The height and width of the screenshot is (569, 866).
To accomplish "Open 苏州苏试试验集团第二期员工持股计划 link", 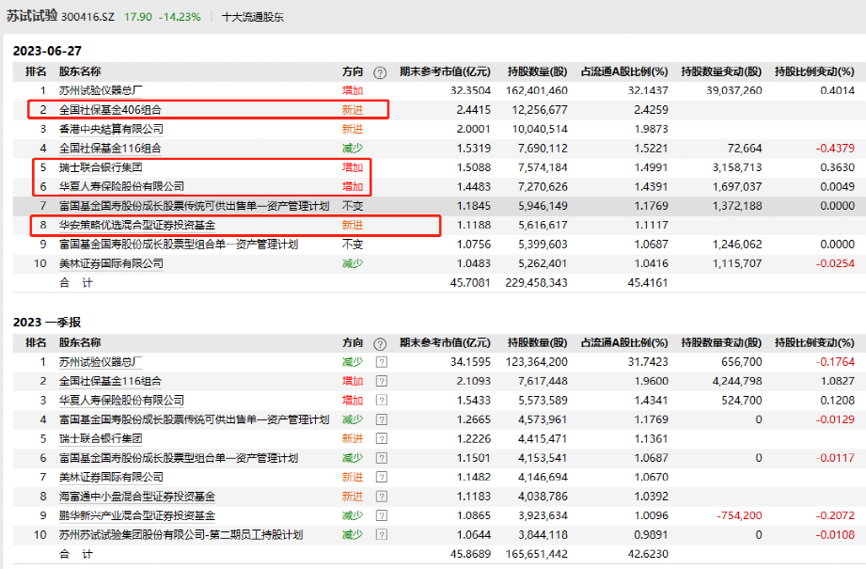I will coord(181,535).
